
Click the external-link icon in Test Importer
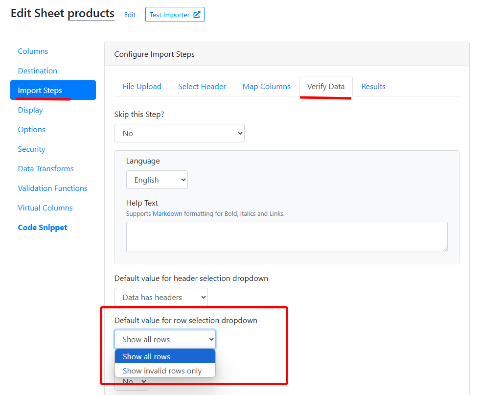[197, 15]
